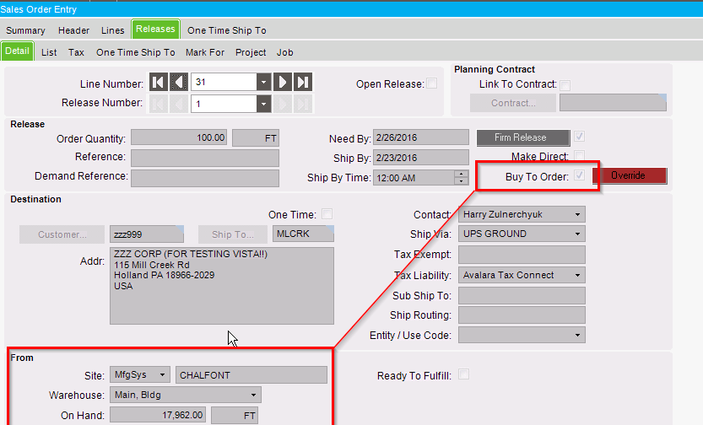Click the Tax Exempt field
Screen dimensions: 703x425
pos(522,255)
